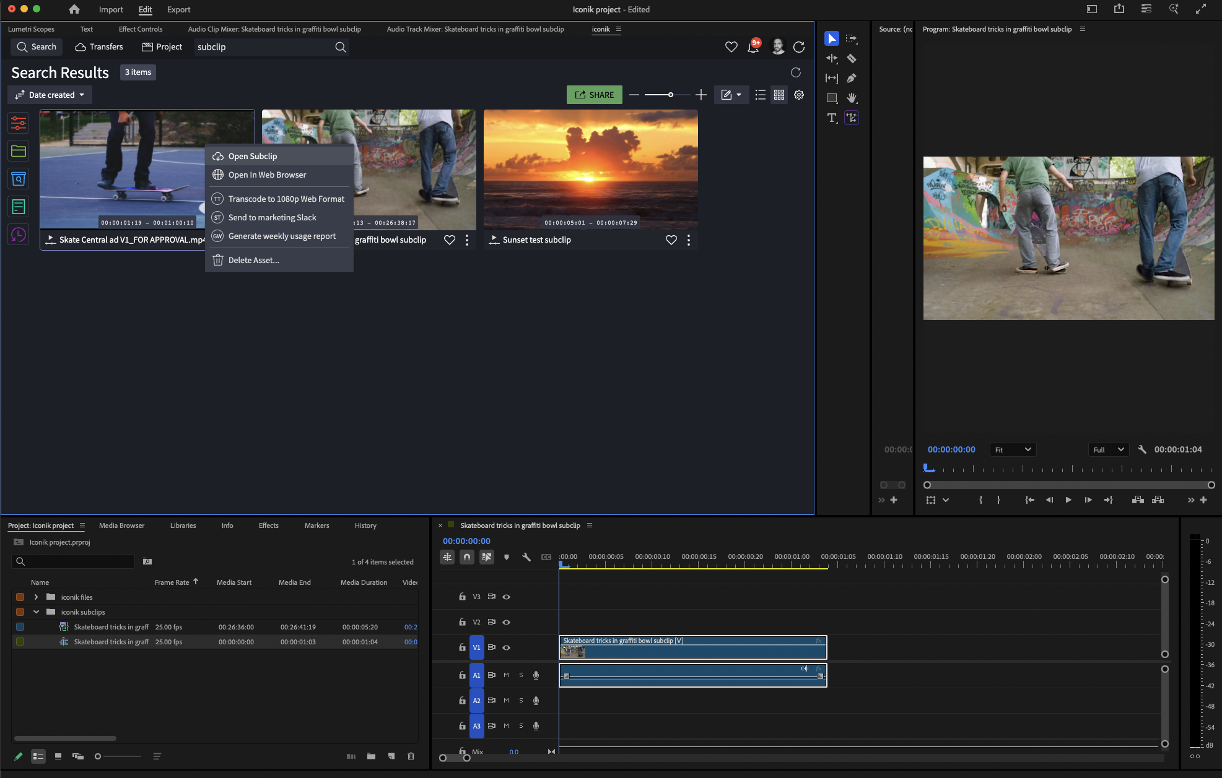
Task: Select the Type tool
Action: (832, 118)
